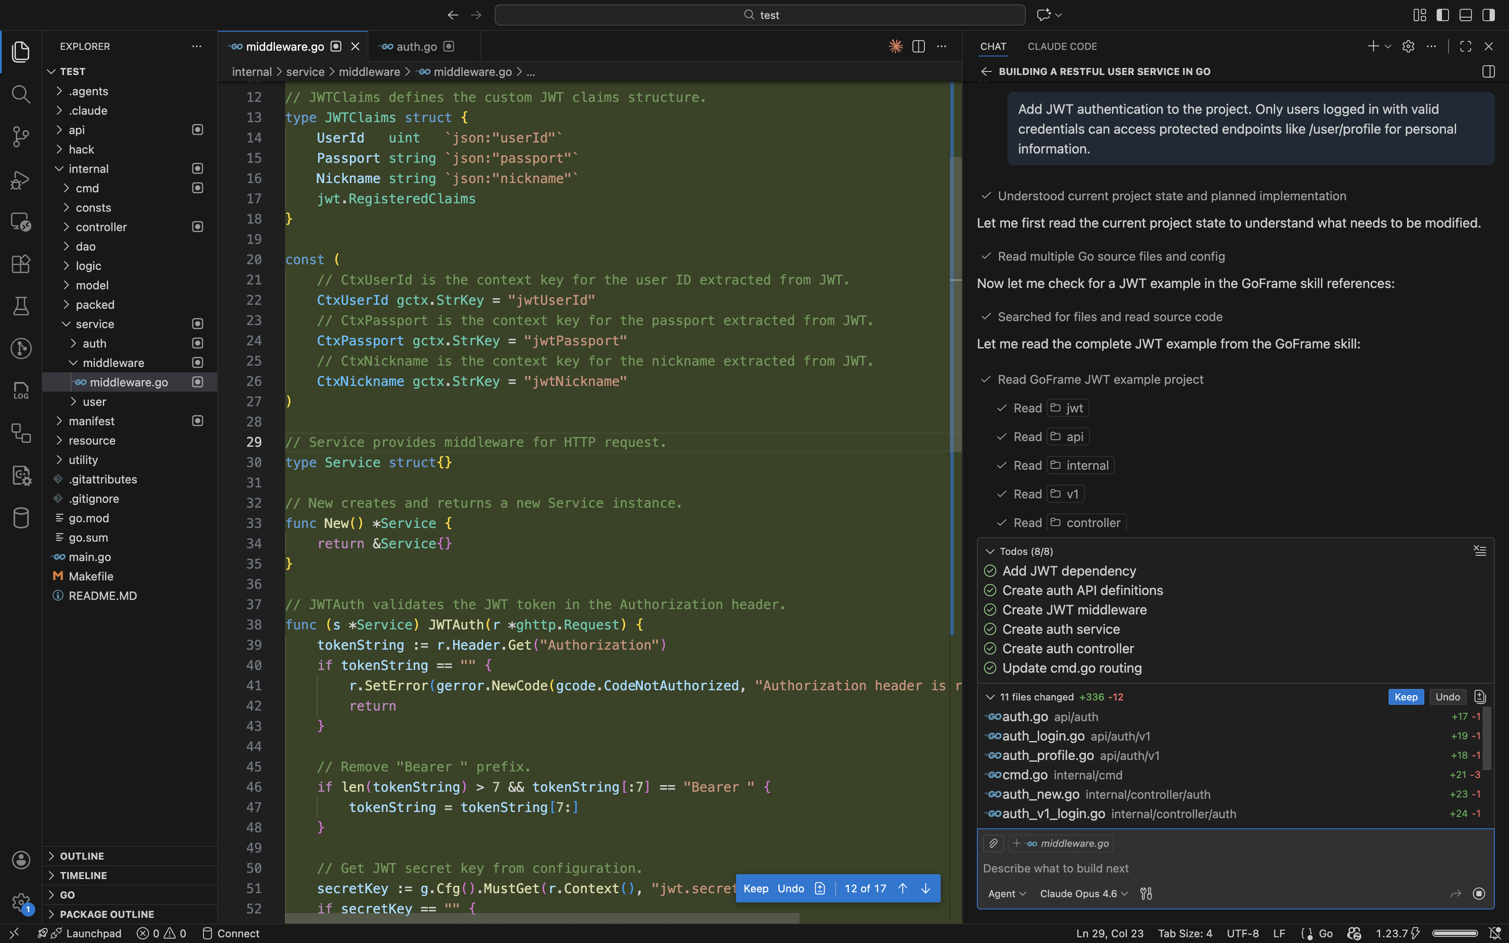Navigate forward arrow in title bar
The image size is (1509, 943).
(x=476, y=15)
